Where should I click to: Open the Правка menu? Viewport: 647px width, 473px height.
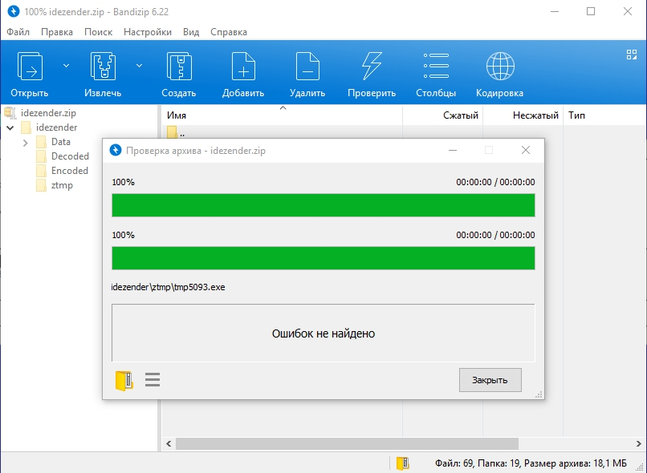point(57,32)
